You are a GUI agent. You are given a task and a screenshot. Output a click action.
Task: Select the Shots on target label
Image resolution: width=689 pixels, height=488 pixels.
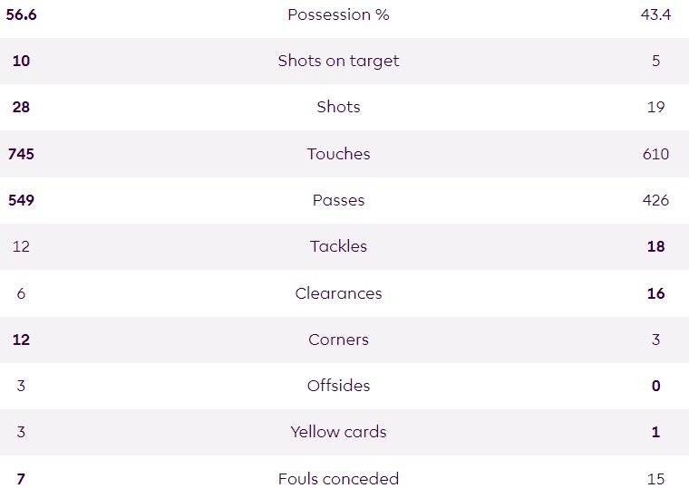[338, 61]
